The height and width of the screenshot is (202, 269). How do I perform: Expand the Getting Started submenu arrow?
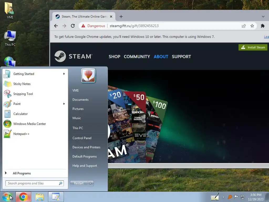point(64,74)
